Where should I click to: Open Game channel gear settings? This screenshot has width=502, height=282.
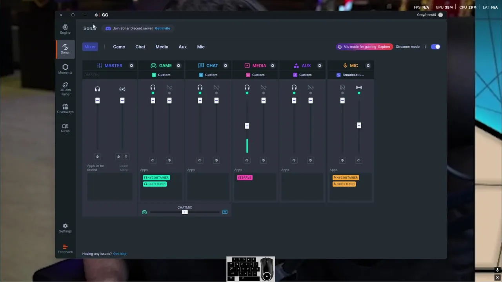pos(178,65)
